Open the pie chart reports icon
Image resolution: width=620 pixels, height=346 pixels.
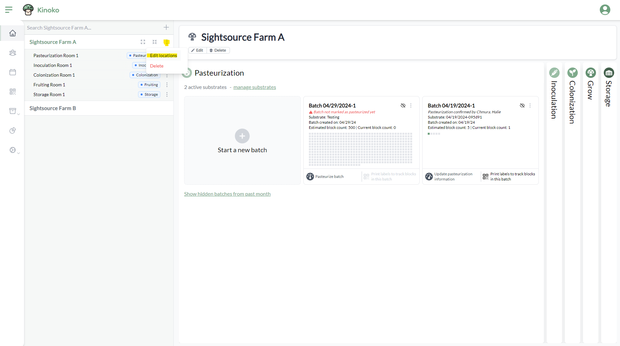(13, 130)
